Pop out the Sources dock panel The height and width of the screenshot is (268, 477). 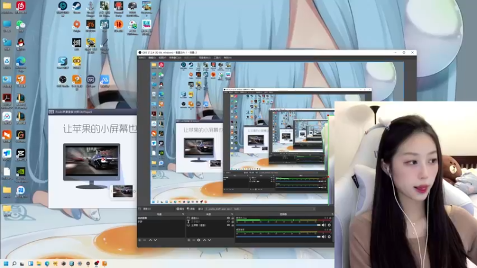[x=232, y=214]
